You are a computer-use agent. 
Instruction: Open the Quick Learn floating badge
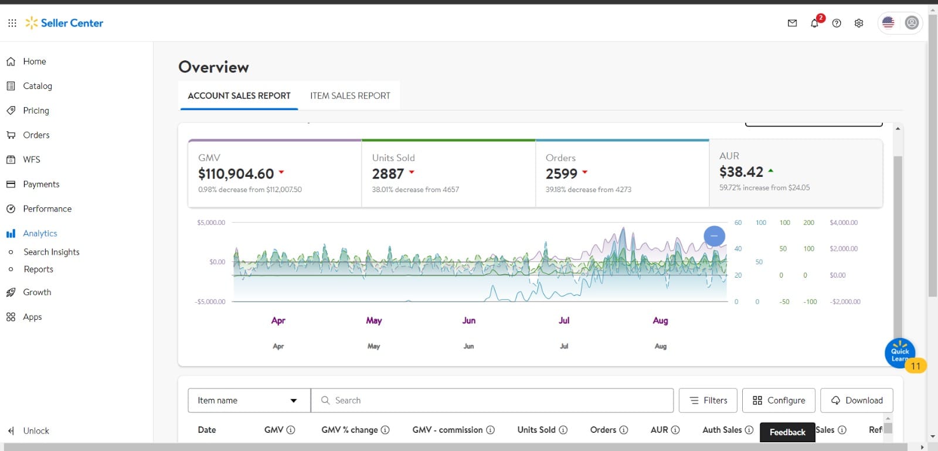tap(900, 353)
